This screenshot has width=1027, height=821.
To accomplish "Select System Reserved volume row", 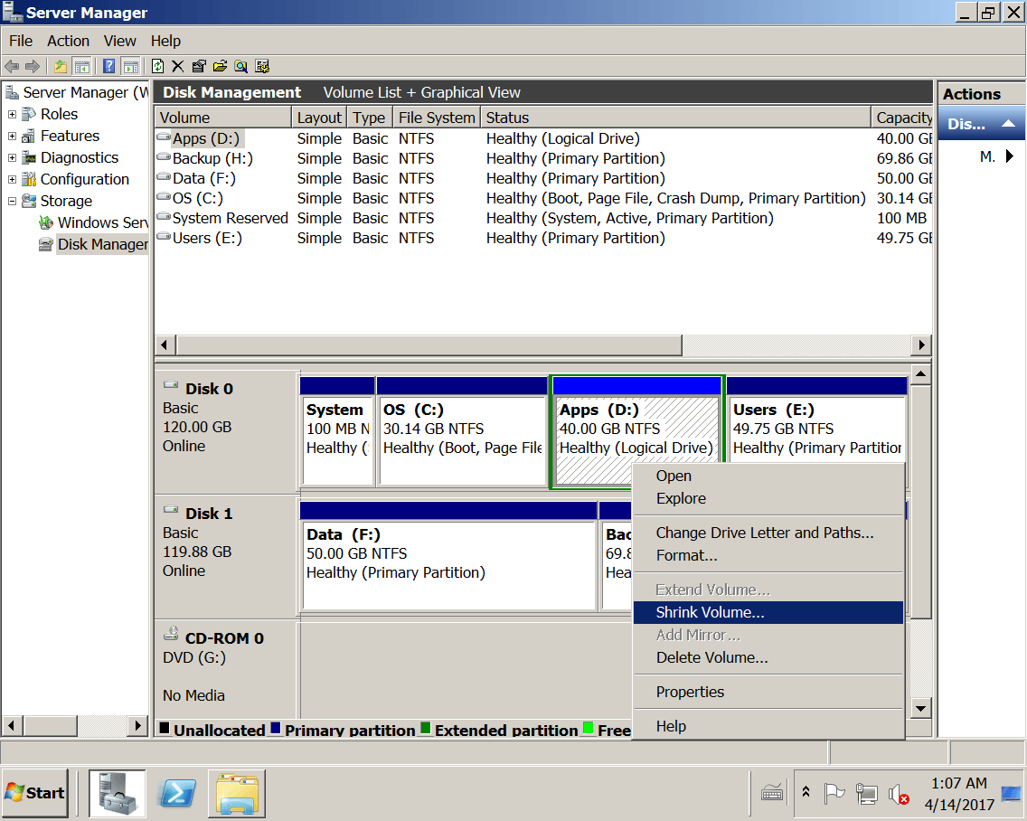I will click(x=543, y=218).
